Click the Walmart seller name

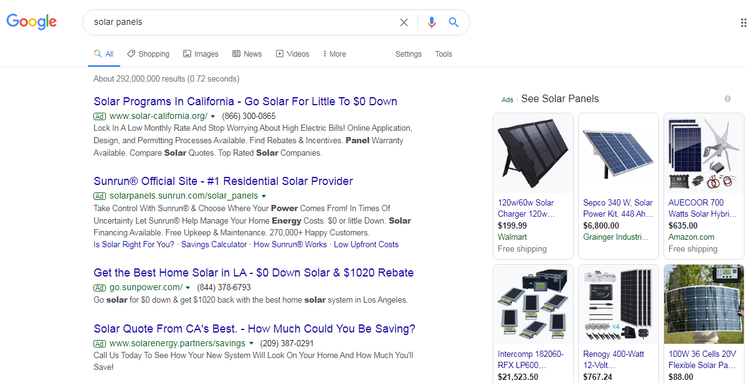[x=513, y=237]
